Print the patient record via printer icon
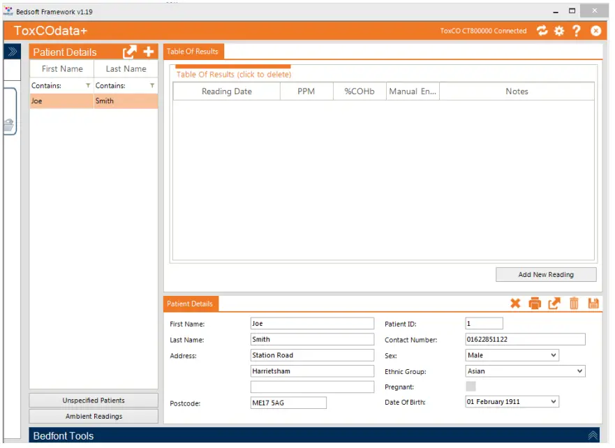This screenshot has height=448, width=615. point(535,304)
